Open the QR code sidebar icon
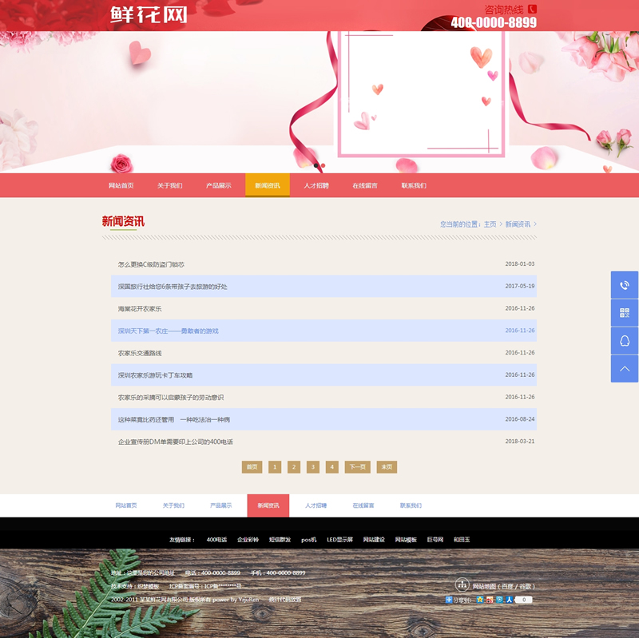Screen dimensions: 639x638 point(625,313)
